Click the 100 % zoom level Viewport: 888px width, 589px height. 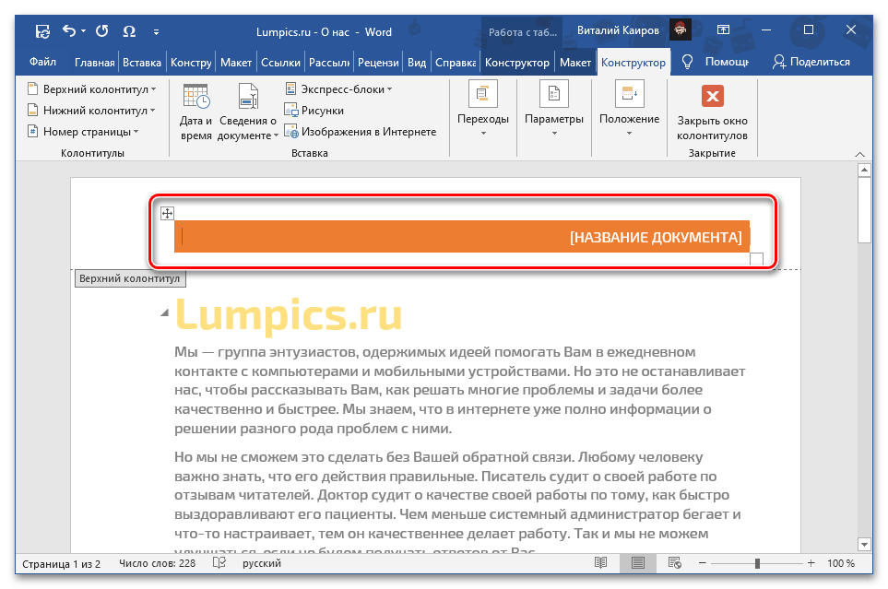840,563
